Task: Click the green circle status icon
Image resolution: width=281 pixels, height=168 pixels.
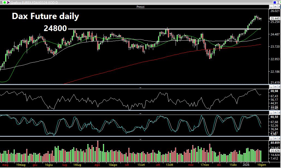Action: pos(5,2)
